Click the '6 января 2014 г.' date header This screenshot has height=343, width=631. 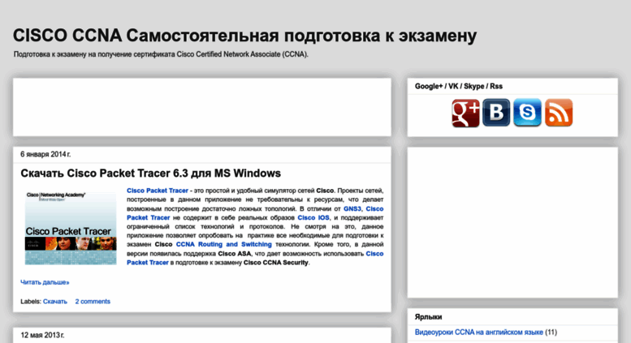45,154
